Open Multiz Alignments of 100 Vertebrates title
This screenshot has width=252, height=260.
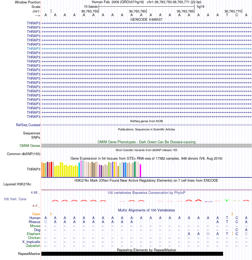(146, 210)
